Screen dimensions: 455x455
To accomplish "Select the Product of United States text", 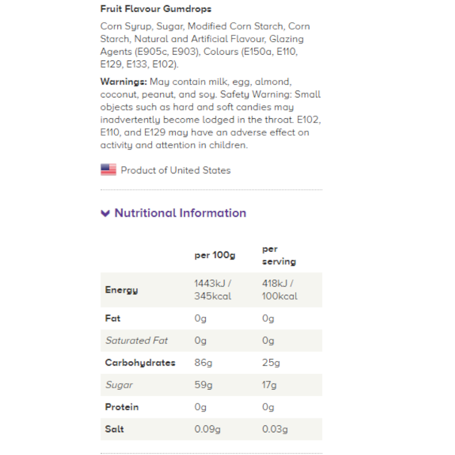I will coord(176,170).
